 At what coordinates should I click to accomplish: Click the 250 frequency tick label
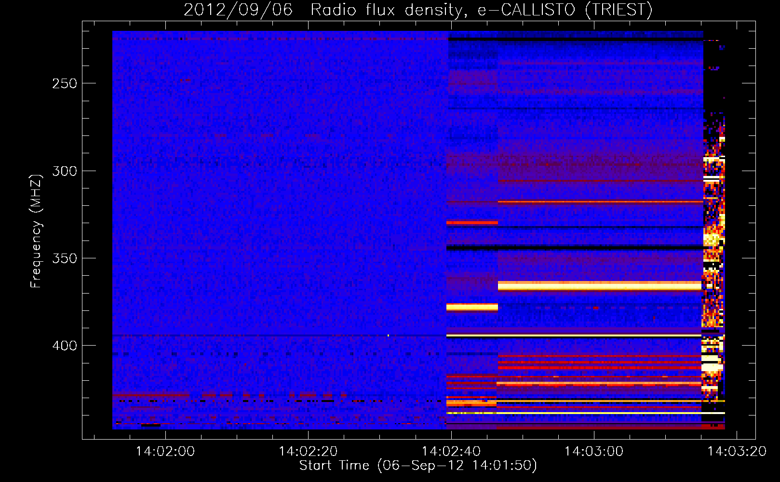[x=65, y=83]
